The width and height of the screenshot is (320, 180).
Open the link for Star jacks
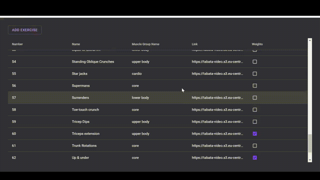click(217, 74)
